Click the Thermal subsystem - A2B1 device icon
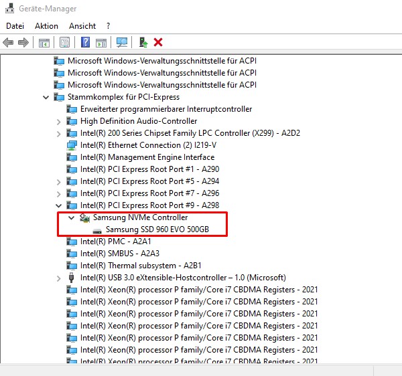The height and width of the screenshot is (376, 402). tap(72, 266)
